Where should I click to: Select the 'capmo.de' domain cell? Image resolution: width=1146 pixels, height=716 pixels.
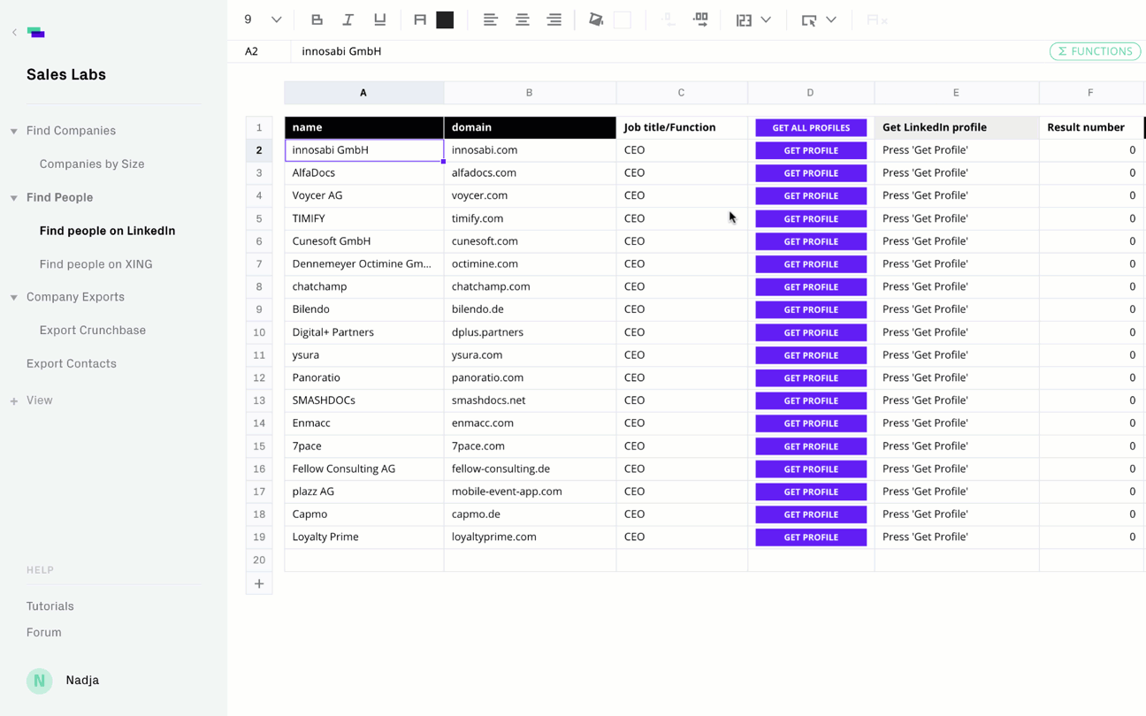(x=530, y=514)
